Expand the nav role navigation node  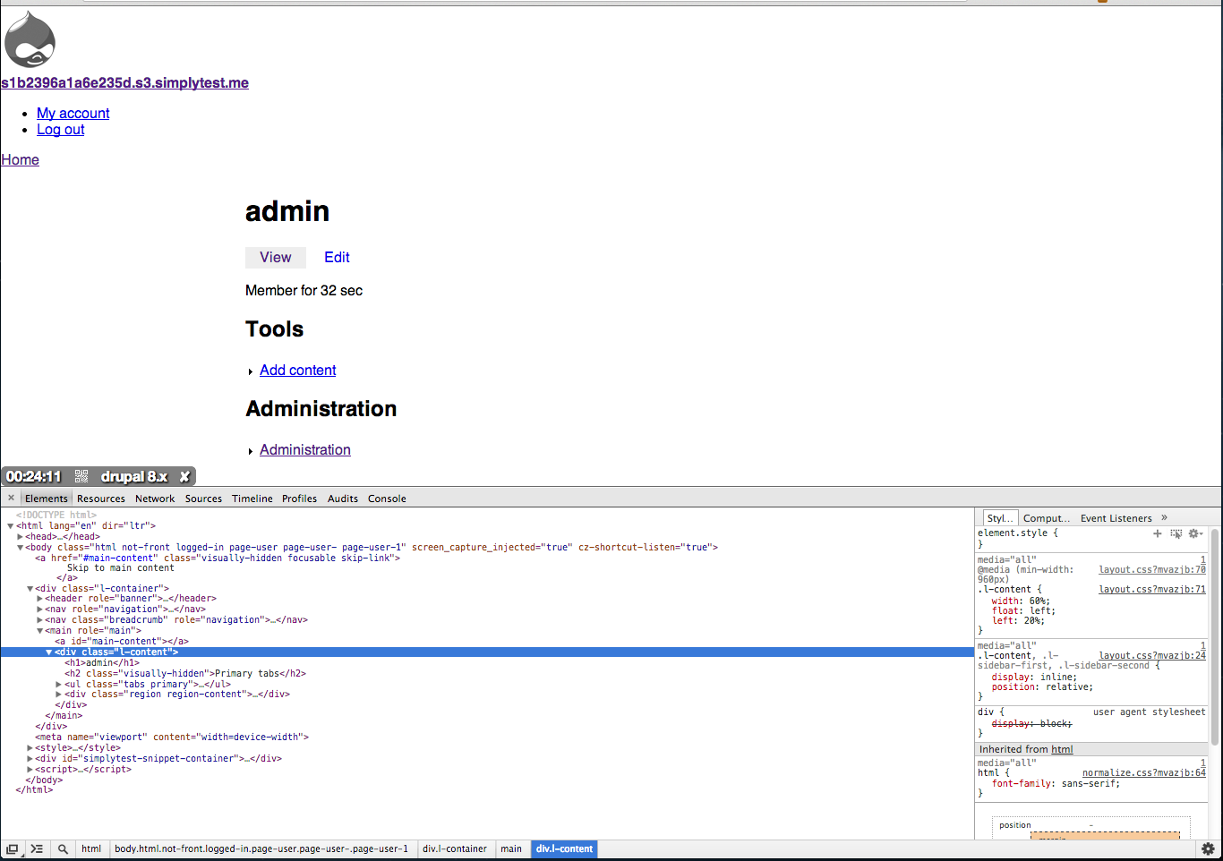(x=39, y=610)
